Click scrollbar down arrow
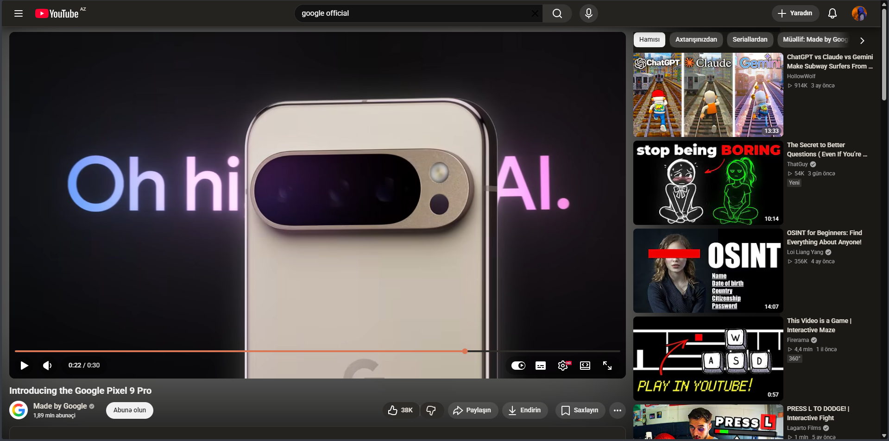 (x=884, y=436)
